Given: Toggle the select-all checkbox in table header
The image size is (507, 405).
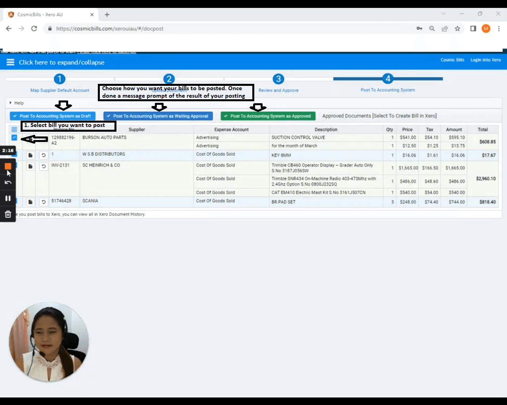Looking at the screenshot, I should point(14,129).
